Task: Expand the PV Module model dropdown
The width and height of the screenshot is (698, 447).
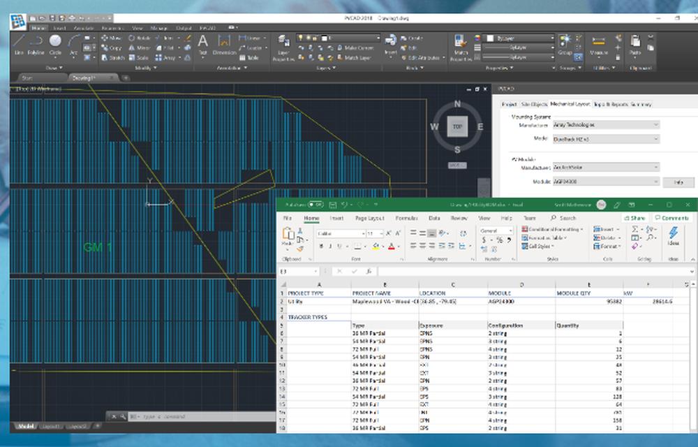Action: [x=606, y=182]
